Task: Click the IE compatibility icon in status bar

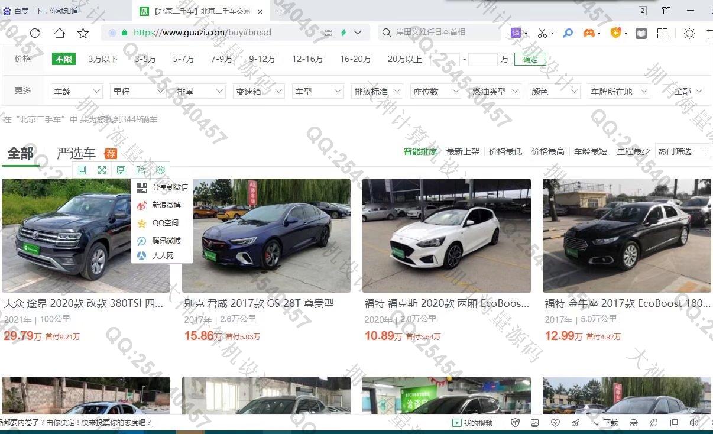Action: (x=654, y=423)
